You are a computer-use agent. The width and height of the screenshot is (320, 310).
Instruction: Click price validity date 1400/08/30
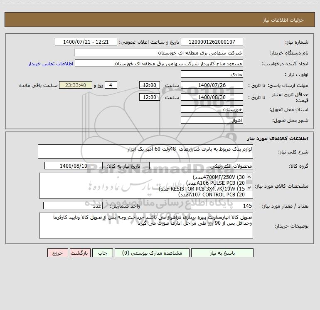(212, 97)
